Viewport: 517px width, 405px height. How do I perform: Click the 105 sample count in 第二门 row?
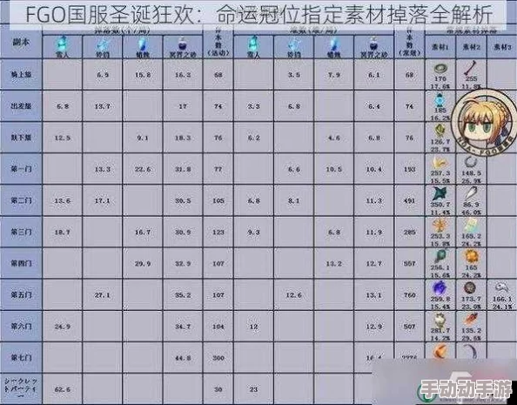218,200
